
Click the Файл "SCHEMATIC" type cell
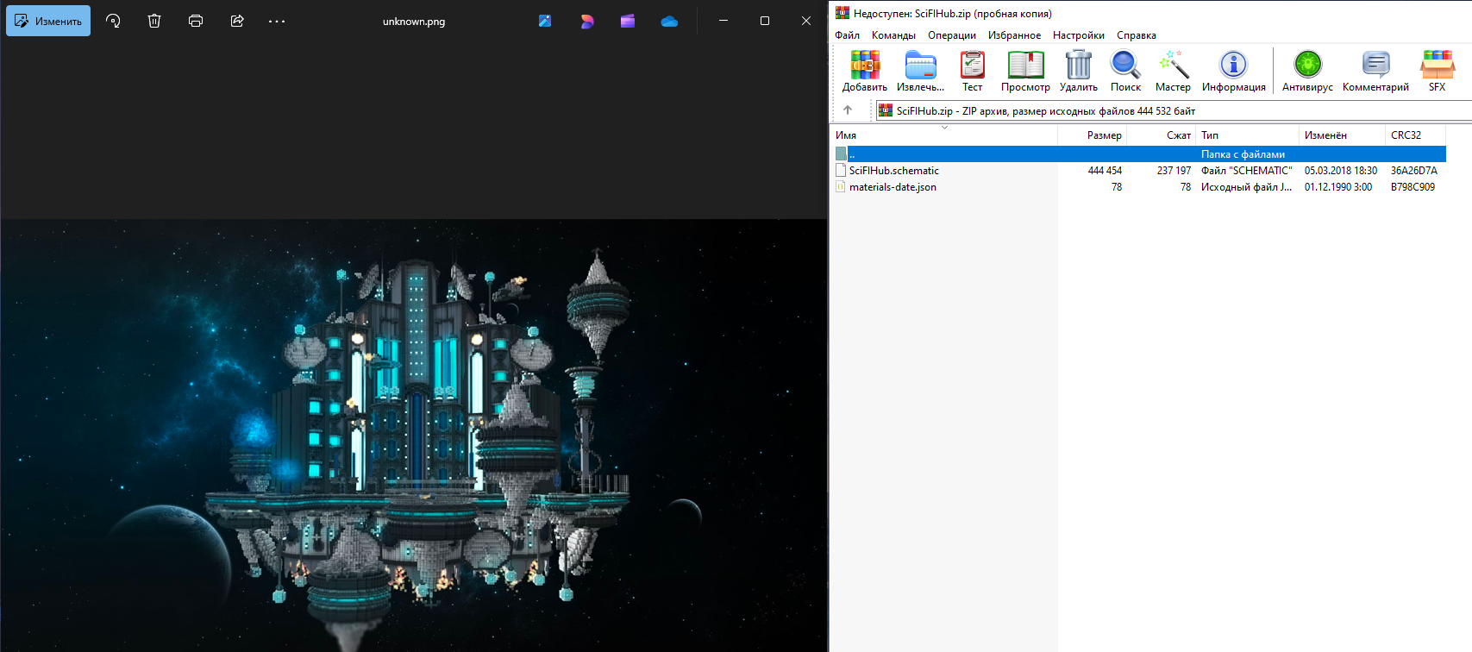coord(1246,171)
